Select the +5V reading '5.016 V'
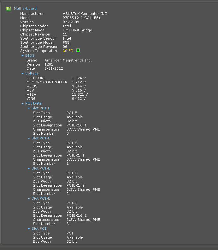 (79, 90)
